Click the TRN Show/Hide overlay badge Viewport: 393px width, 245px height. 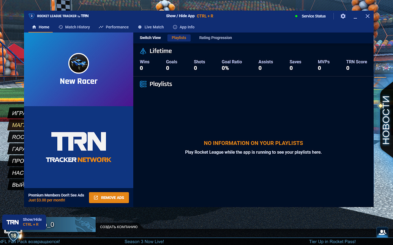point(24,222)
